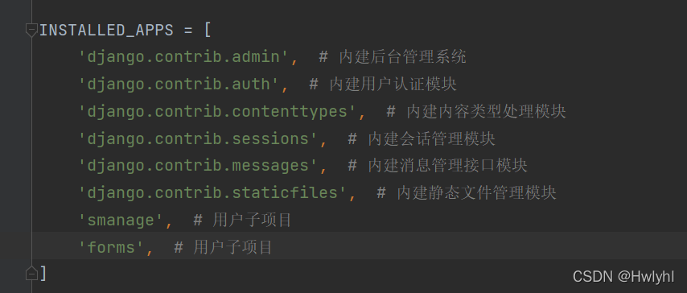Click the 'django.contrib.messages' entry
Screen dimensions: 687x293
(199, 166)
